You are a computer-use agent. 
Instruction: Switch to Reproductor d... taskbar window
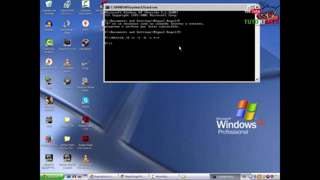(x=103, y=176)
